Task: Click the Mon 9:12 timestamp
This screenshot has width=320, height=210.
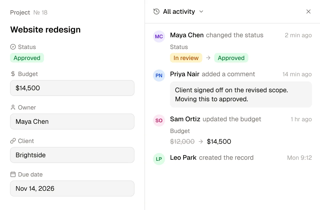Action: coord(299,158)
